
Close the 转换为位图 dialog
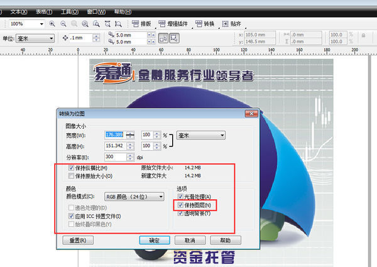coord(251,114)
